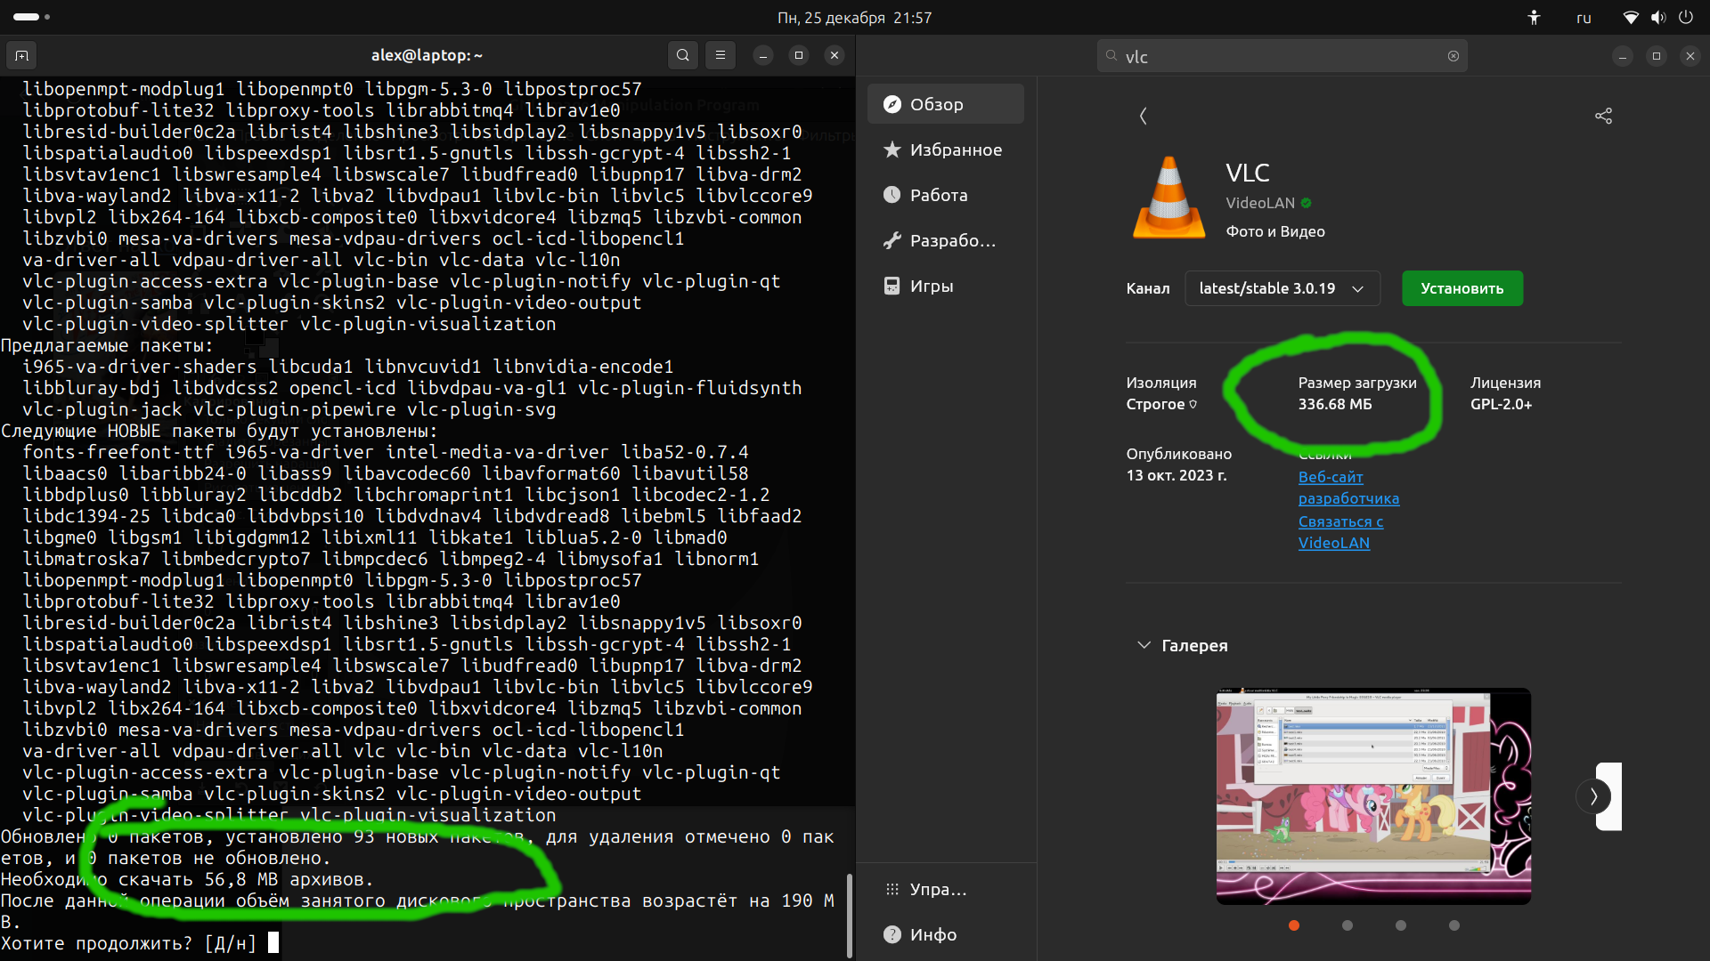Open the VLC screenshot thumbnail
This screenshot has width=1710, height=961.
point(1373,796)
